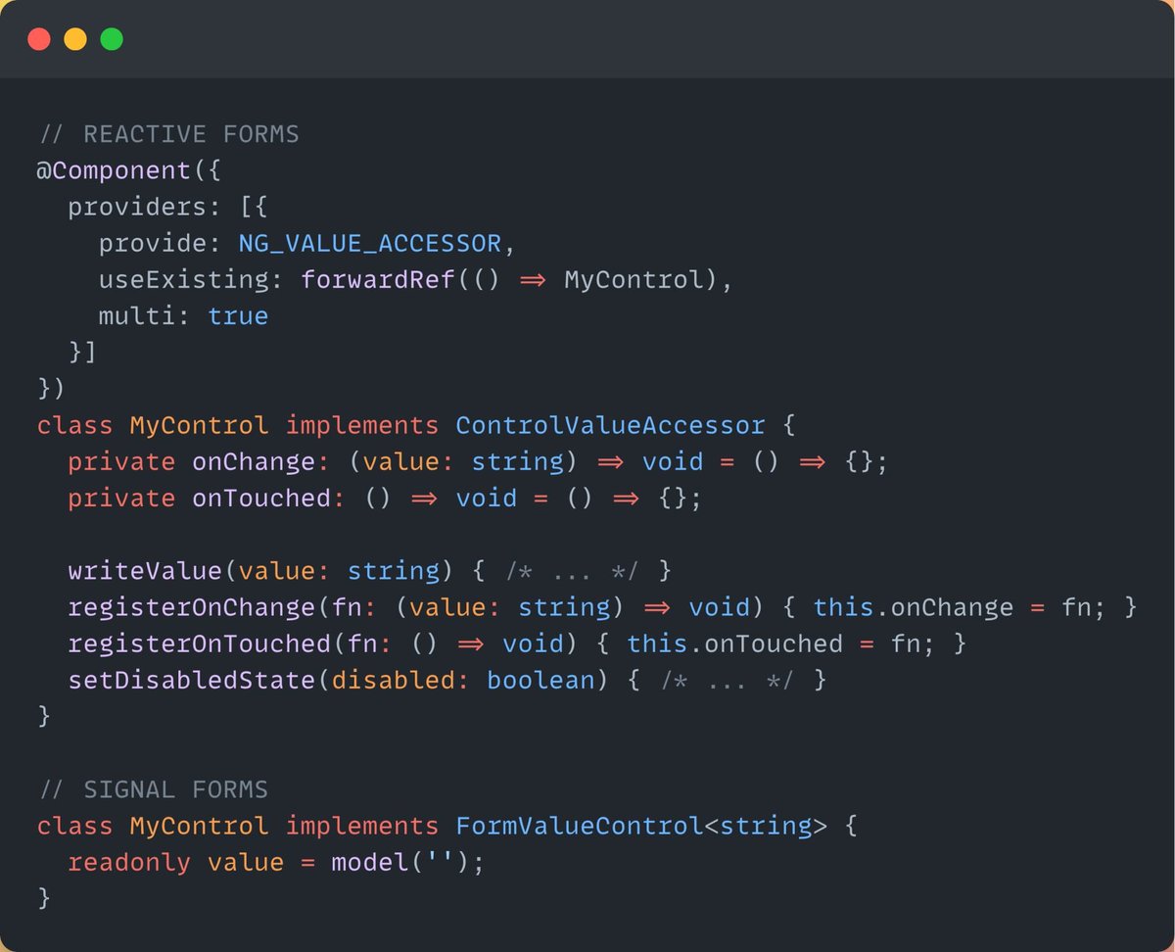Image resolution: width=1175 pixels, height=952 pixels.
Task: Click 'private' keyword on the onChange declaration
Action: 121,462
